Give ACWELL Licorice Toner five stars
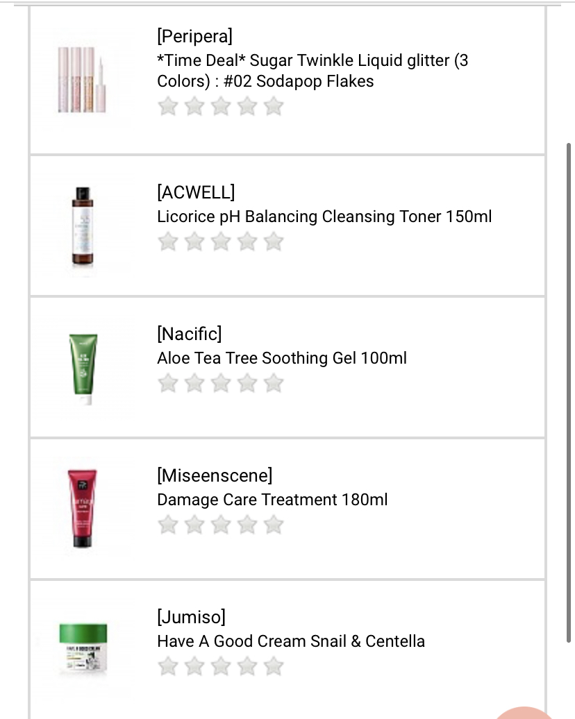Image resolution: width=575 pixels, height=719 pixels. click(x=274, y=242)
